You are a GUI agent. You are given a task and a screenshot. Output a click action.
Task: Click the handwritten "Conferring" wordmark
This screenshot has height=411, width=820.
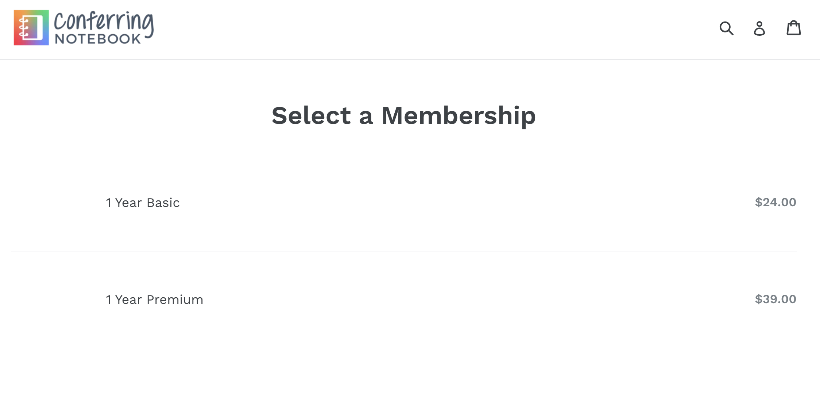[x=104, y=21]
